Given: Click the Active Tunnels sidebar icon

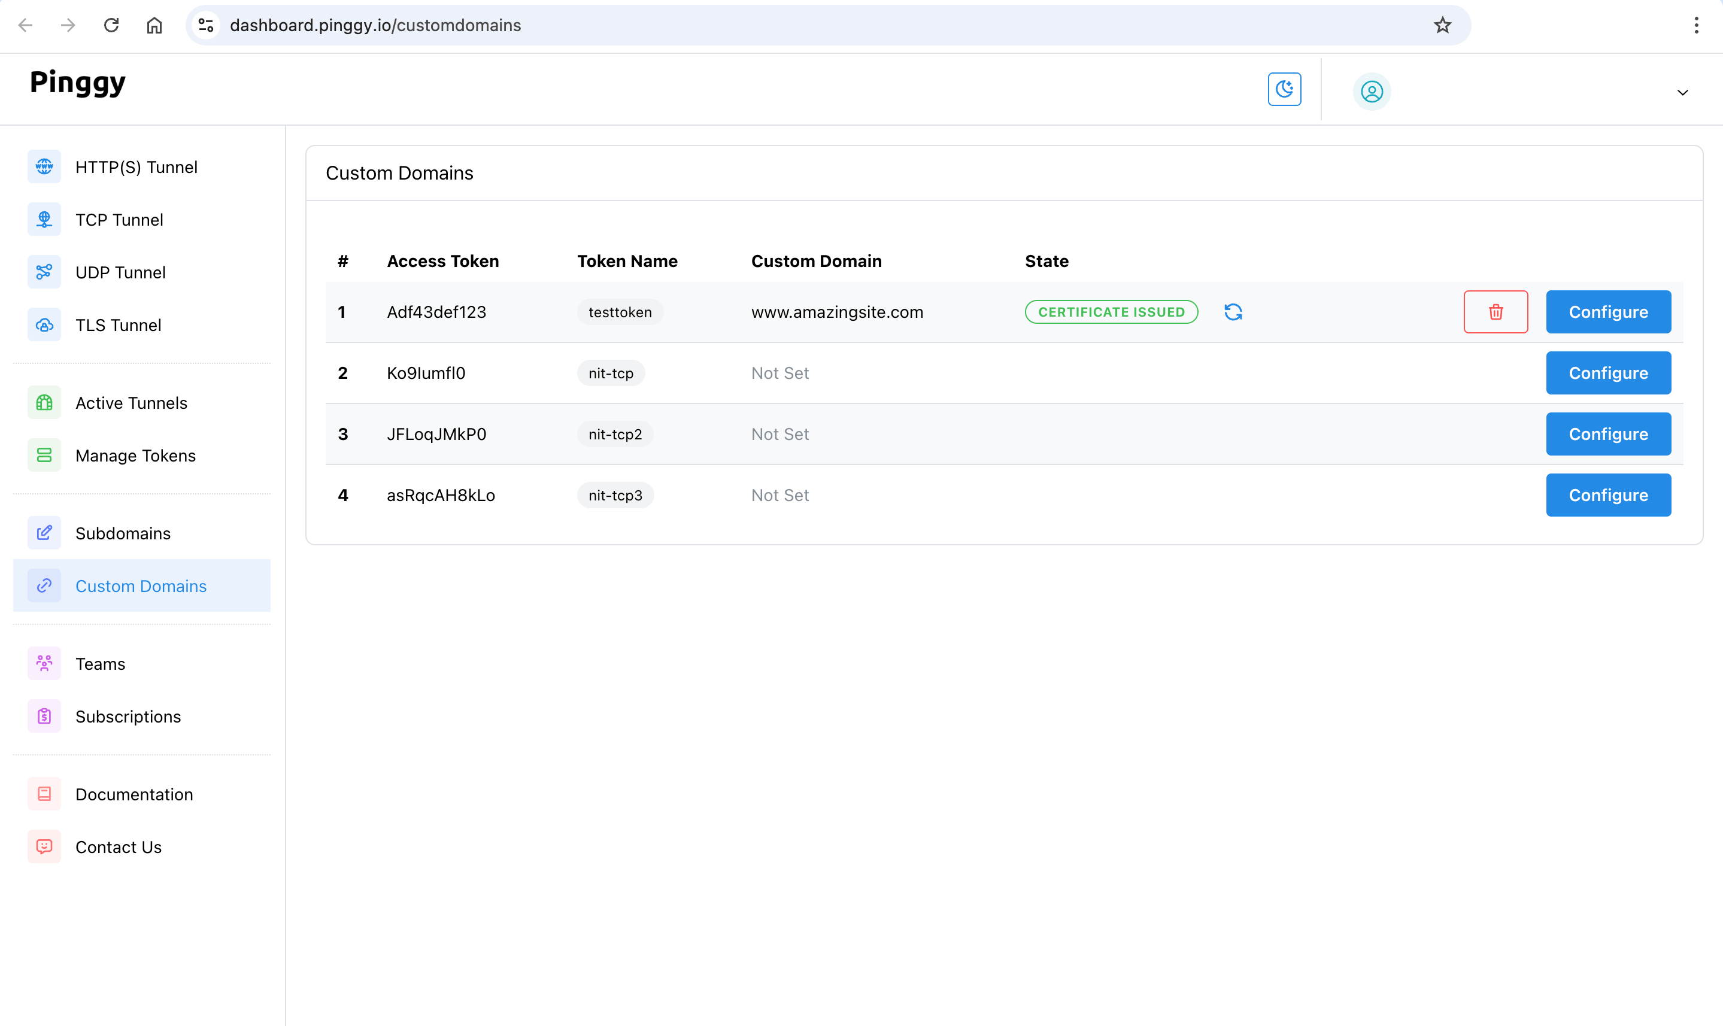Looking at the screenshot, I should click(43, 402).
